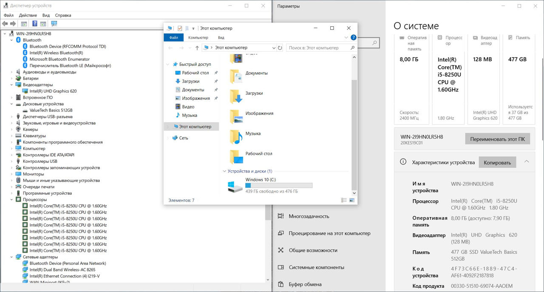Click the blue Help icon in Device Manager toolbar

(35, 24)
